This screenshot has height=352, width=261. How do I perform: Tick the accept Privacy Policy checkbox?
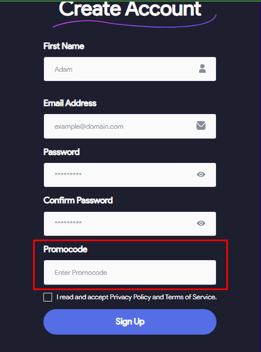pos(48,297)
